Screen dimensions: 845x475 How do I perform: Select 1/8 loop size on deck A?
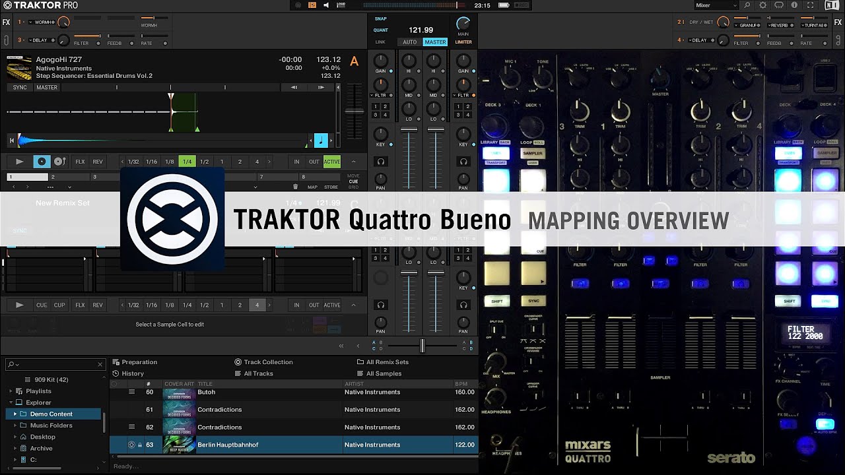click(x=170, y=162)
